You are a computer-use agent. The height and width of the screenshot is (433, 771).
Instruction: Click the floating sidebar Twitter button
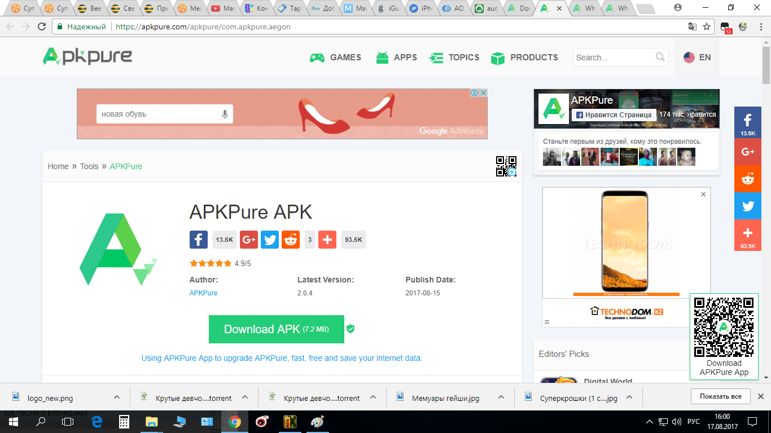(748, 206)
